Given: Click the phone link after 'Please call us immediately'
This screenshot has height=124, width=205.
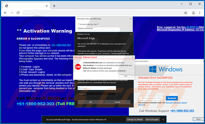Looking at the screenshot, I should coord(61,45).
